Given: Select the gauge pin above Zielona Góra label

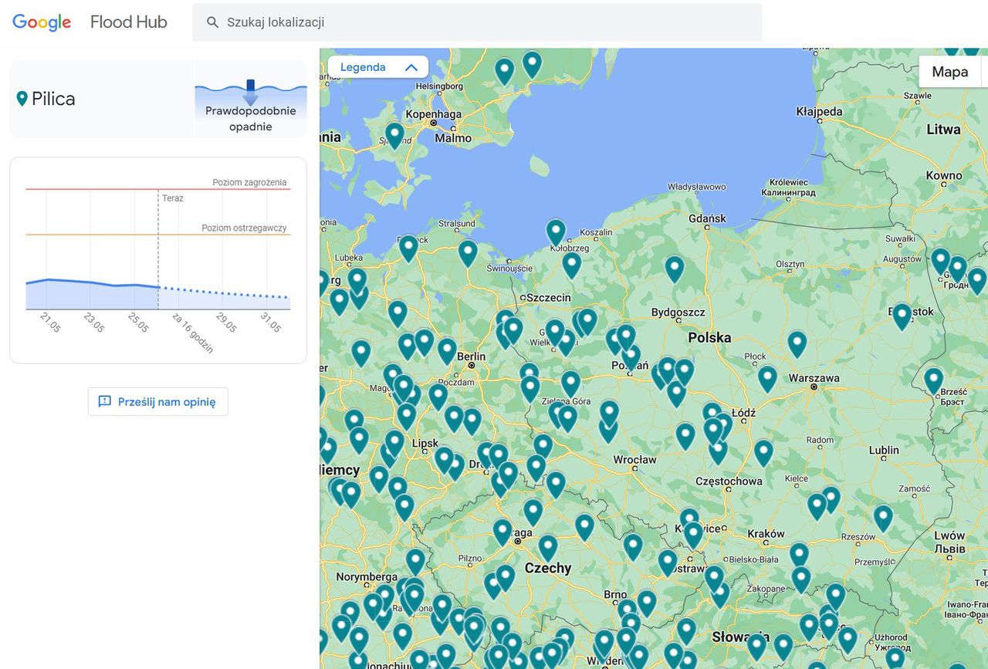Looking at the screenshot, I should click(570, 383).
